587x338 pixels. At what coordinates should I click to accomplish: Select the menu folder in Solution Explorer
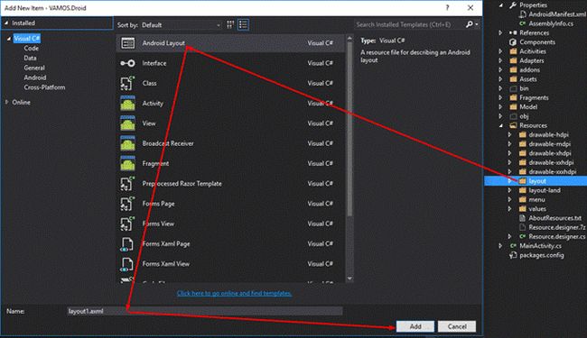tap(536, 199)
